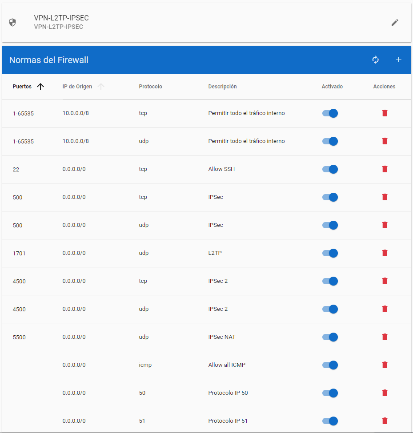Delete the Allow SSH rule

pyautogui.click(x=385, y=169)
